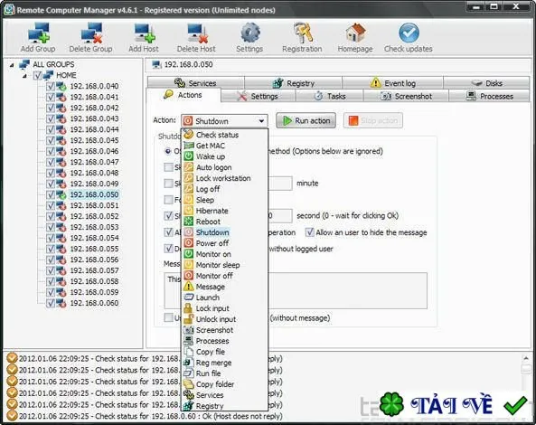Image resolution: width=536 pixels, height=425 pixels.
Task: Uncheck the 192.168.0.045 host checkbox
Action: (x=51, y=140)
